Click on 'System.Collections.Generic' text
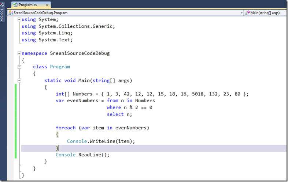Screen dimensions: 288x182 click(75, 26)
